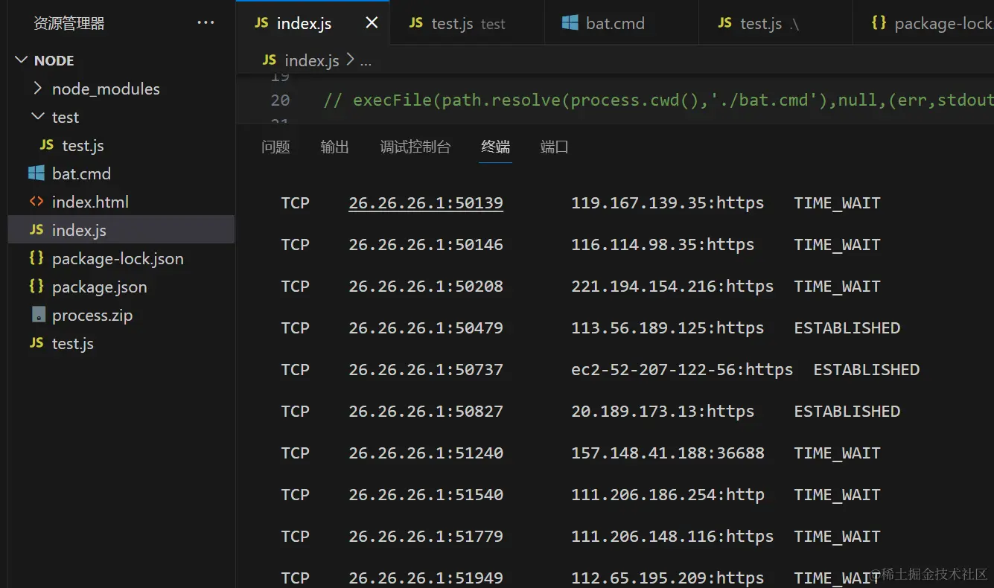Image resolution: width=994 pixels, height=588 pixels.
Task: Open package-lock.json in the explorer
Action: coord(118,258)
